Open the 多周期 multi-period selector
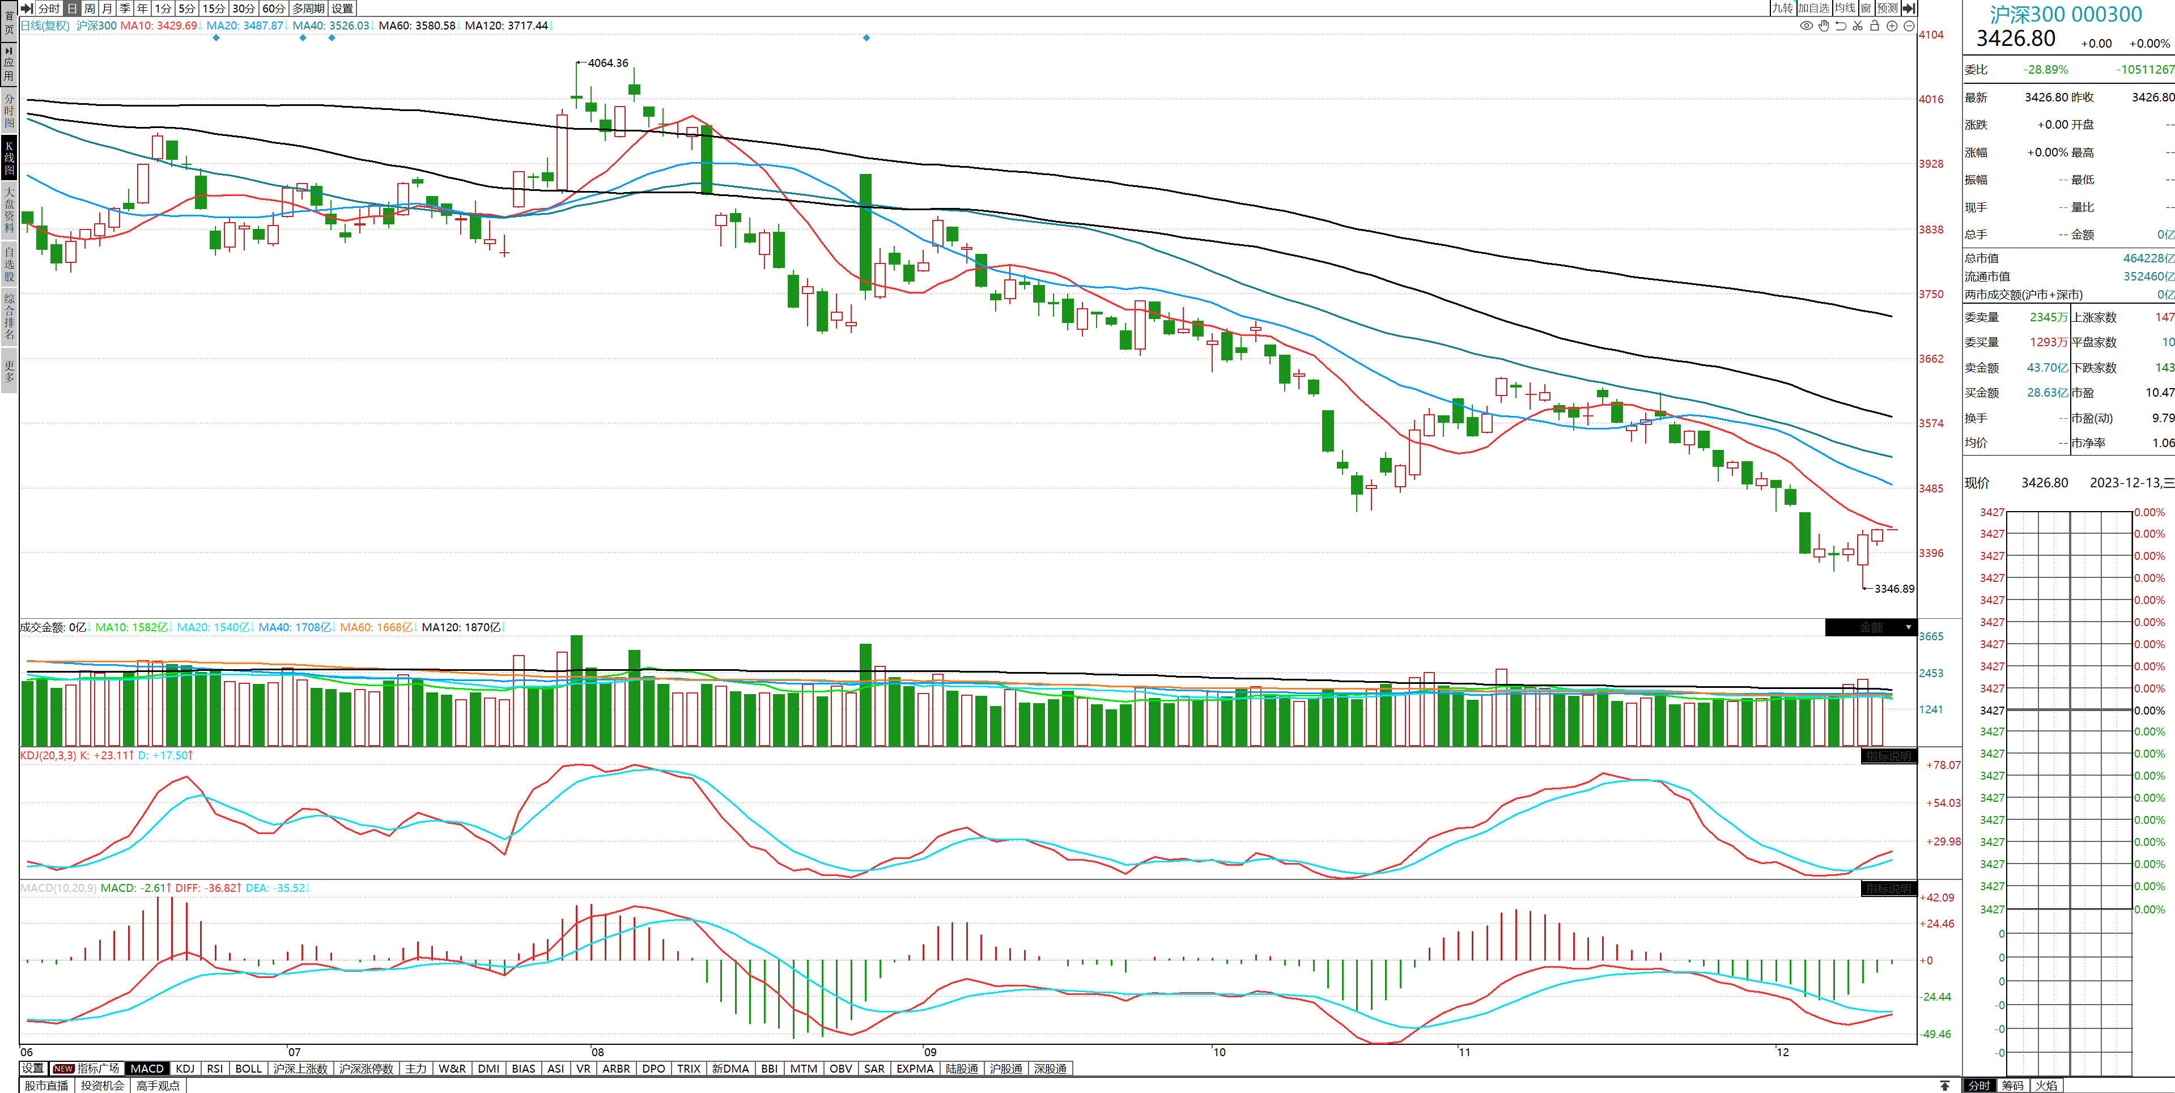This screenshot has width=2175, height=1093. (308, 7)
